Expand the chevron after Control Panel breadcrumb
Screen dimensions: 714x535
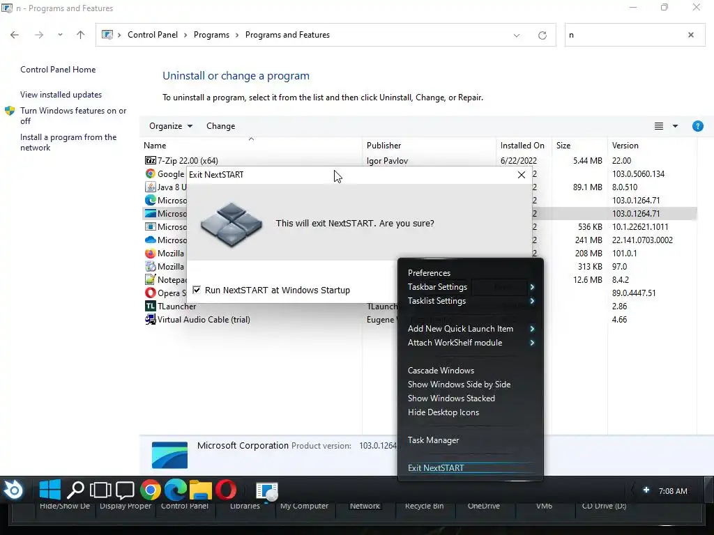(x=185, y=35)
